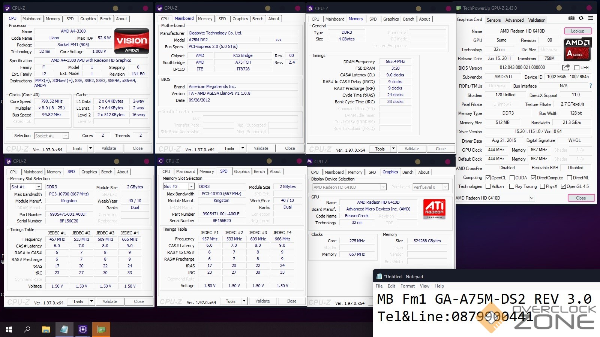Click the Close button in GPU-Z
The width and height of the screenshot is (600, 337).
[581, 198]
